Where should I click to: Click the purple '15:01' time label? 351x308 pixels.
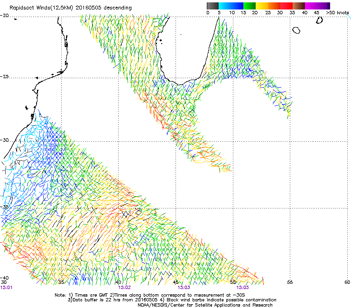(x=7, y=287)
